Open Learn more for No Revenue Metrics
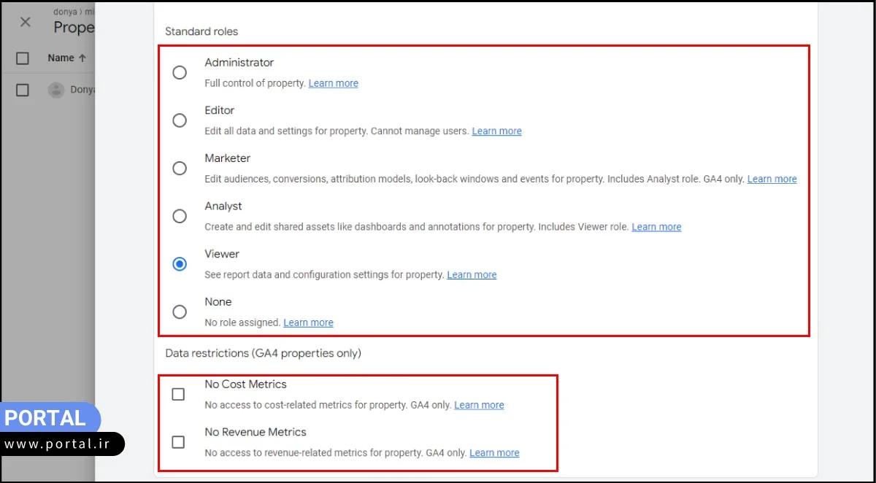The width and height of the screenshot is (876, 483). click(494, 453)
